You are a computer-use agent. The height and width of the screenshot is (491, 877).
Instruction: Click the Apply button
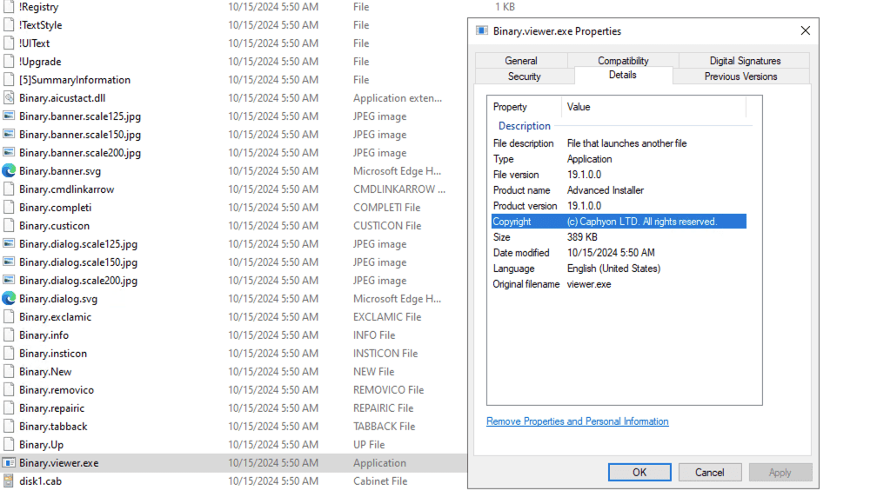780,473
